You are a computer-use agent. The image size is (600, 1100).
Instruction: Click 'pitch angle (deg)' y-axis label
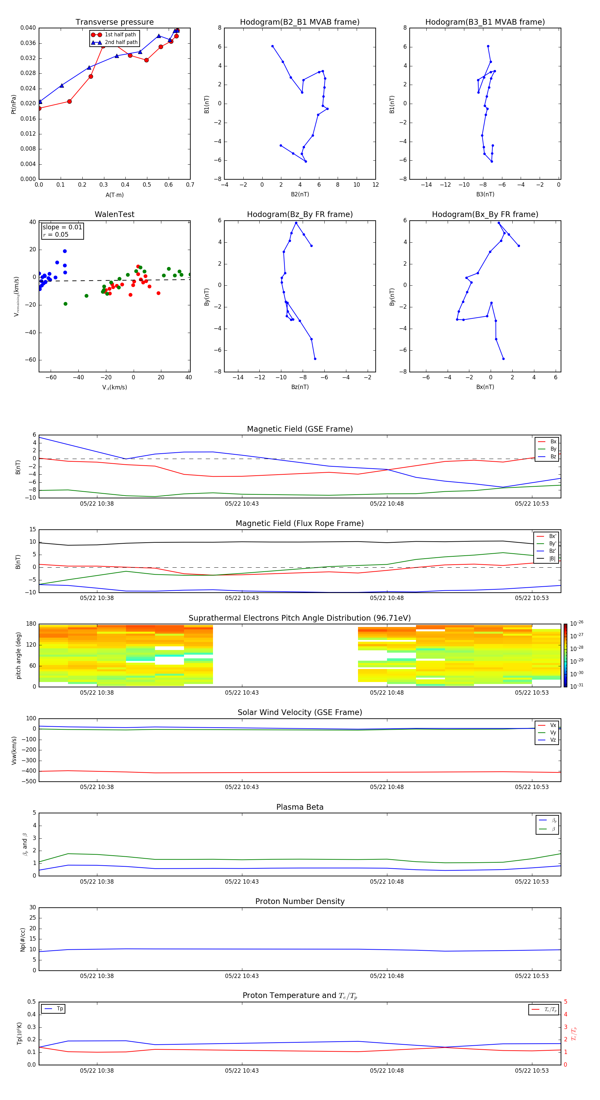[18, 655]
